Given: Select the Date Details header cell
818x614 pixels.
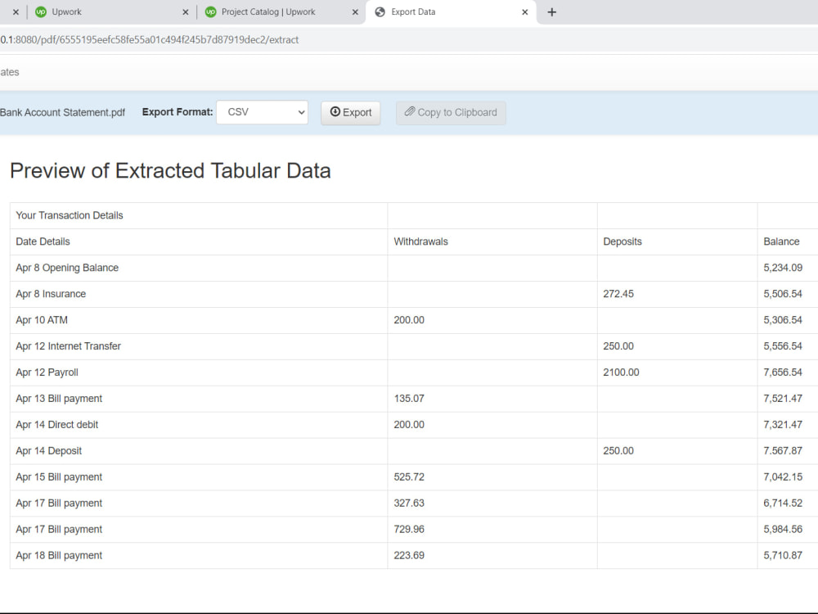Looking at the screenshot, I should click(199, 242).
